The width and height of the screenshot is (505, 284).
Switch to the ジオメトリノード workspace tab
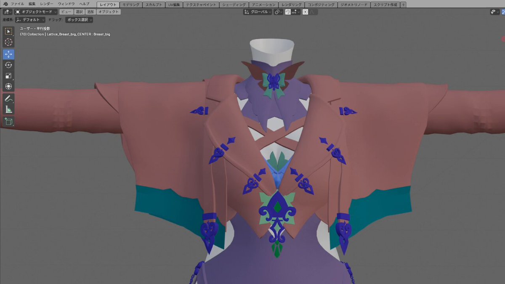[x=353, y=5]
